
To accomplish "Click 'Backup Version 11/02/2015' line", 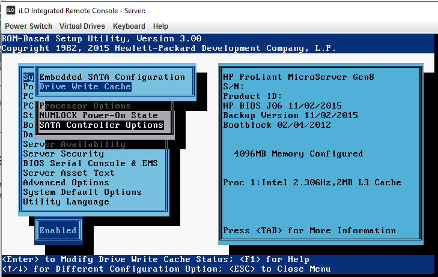I will coord(291,115).
